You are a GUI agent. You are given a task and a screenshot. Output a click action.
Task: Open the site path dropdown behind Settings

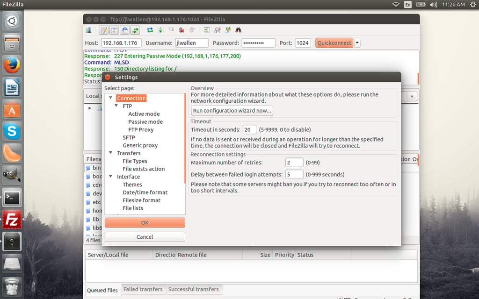point(412,96)
